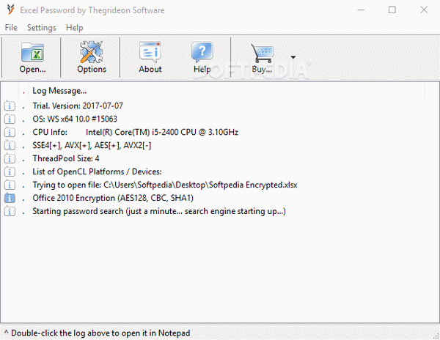This screenshot has height=340, width=440.
Task: Click the info icon beside ThreadPool Size row
Action: pos(10,159)
